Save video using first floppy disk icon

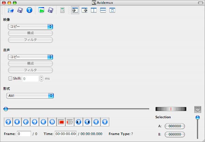pyautogui.click(x=20, y=10)
